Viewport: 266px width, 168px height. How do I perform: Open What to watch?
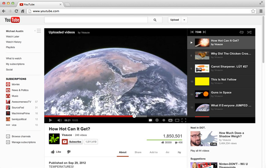pos(14,58)
